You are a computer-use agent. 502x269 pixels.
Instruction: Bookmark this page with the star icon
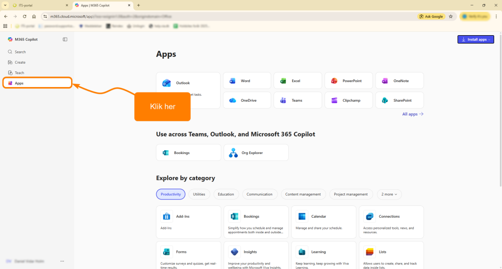451,16
